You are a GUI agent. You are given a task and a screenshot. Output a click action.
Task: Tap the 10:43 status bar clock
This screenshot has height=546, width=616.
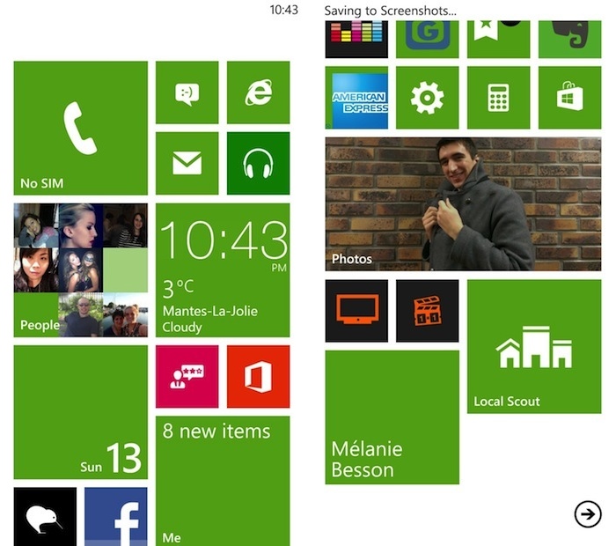tap(283, 10)
